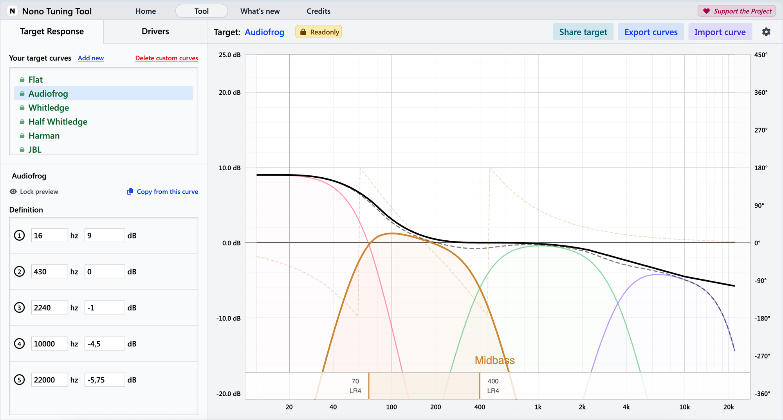Click the point 1 circled number icon
The width and height of the screenshot is (783, 420).
point(20,236)
